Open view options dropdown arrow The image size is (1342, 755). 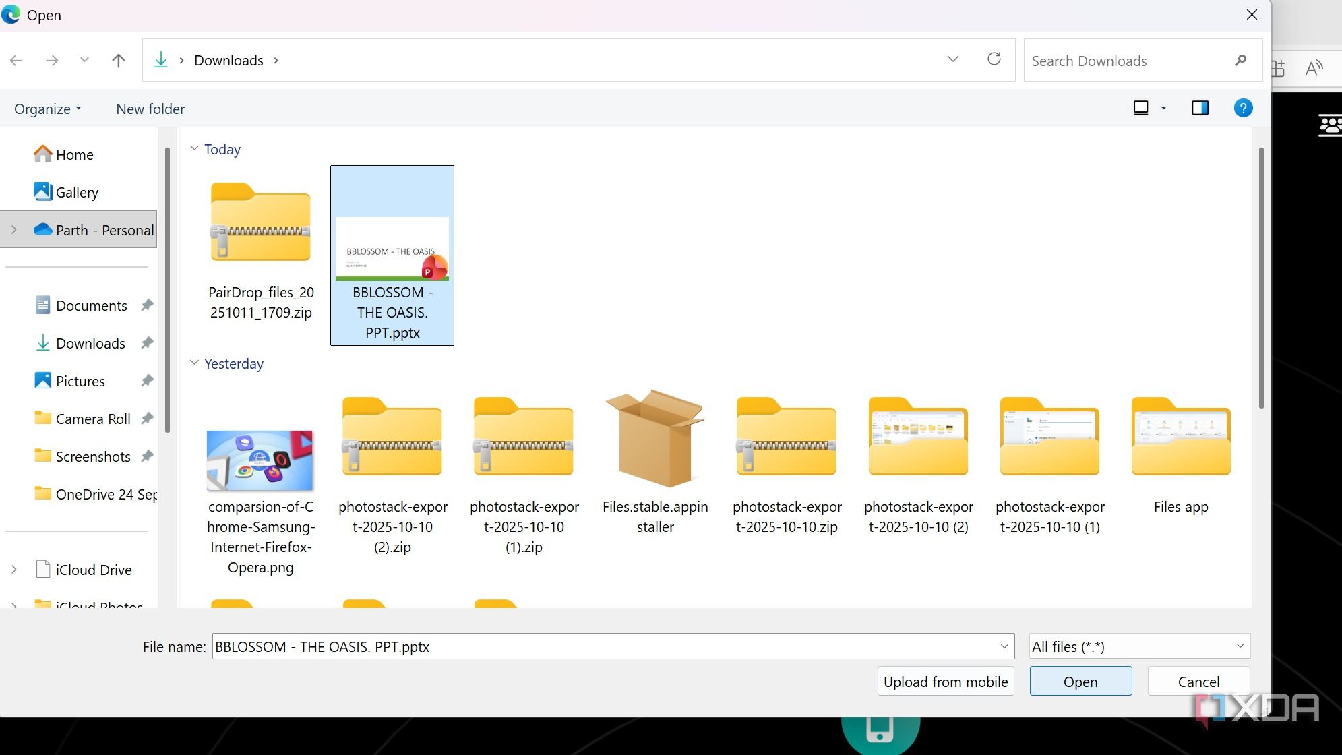[1163, 108]
